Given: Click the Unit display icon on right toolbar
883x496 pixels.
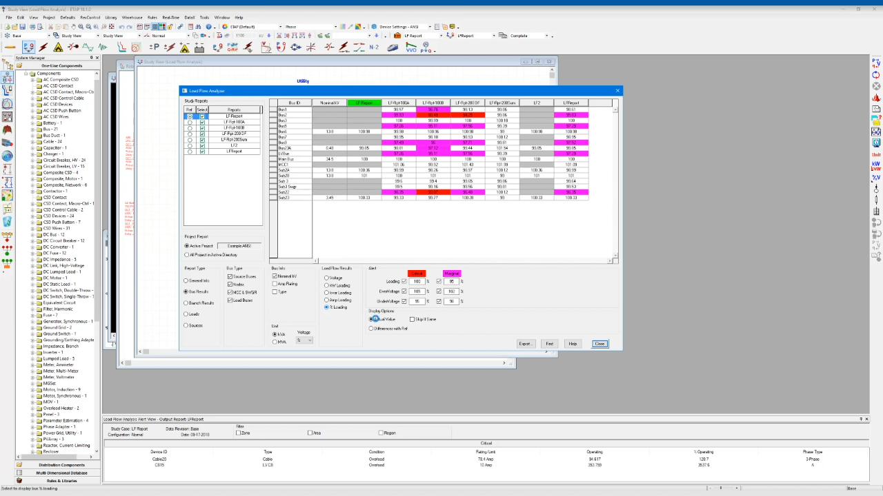Looking at the screenshot, I should click(876, 154).
